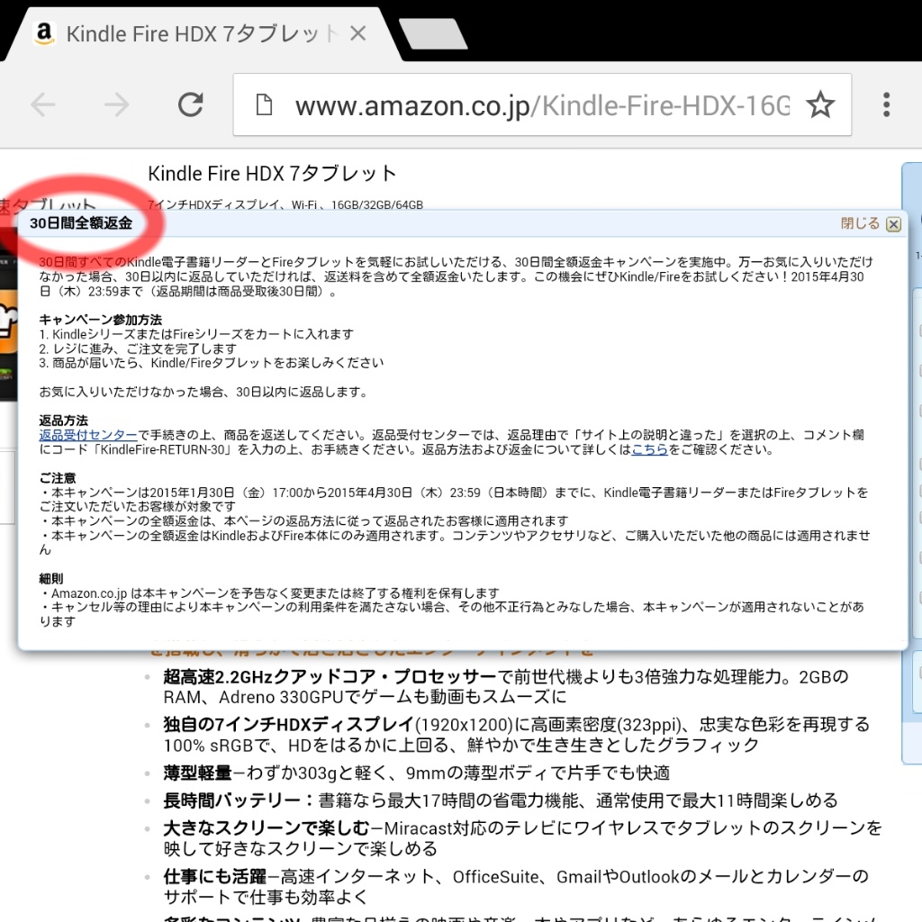Select the Kindle Fire HDX 7タブレット tab

tap(203, 34)
